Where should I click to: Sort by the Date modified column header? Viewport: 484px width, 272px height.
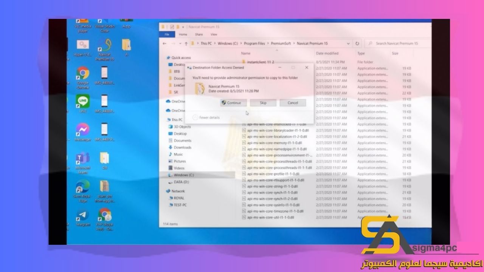(327, 53)
